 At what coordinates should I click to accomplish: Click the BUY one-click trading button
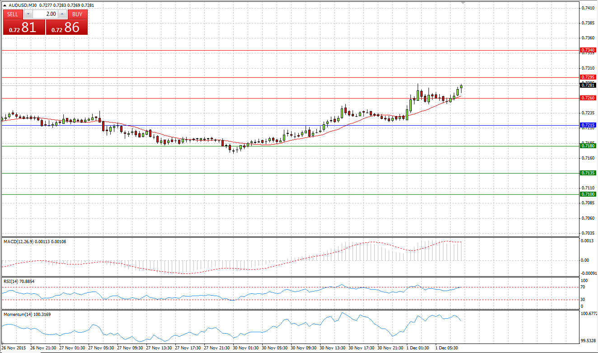point(77,14)
